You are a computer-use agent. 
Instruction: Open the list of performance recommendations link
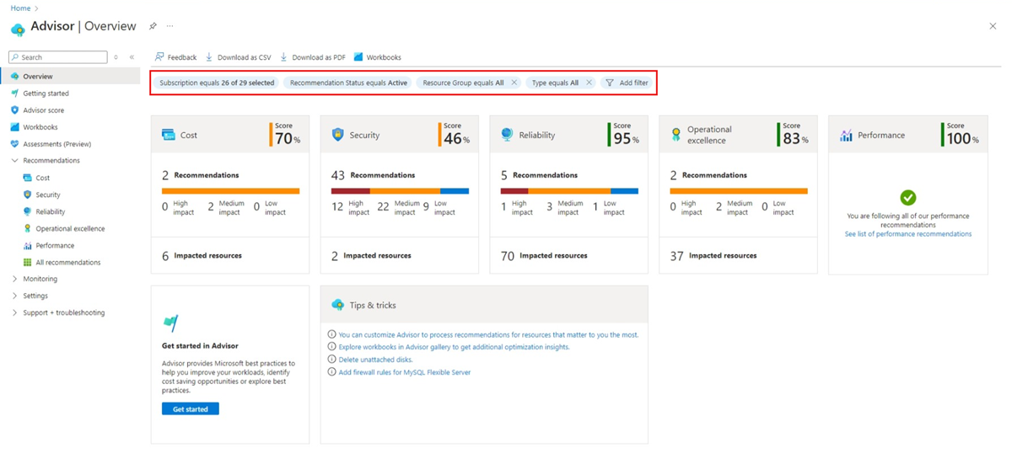click(907, 234)
